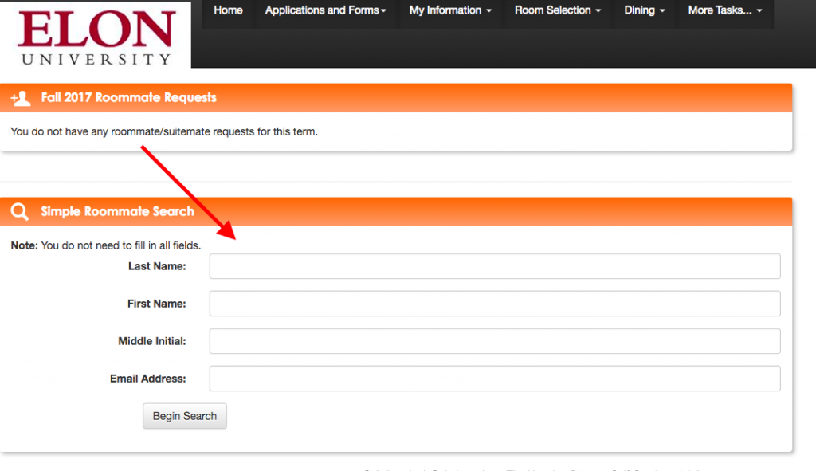Go to the Home menu item

[x=228, y=10]
